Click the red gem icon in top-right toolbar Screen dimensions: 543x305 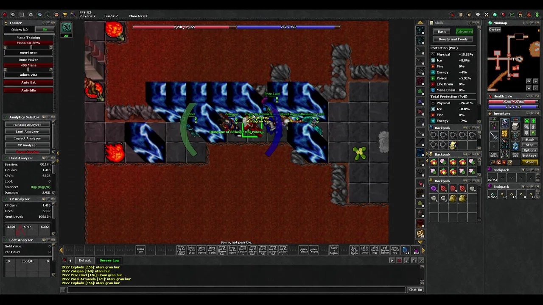[504, 15]
